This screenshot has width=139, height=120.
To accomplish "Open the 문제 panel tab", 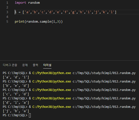I will pos(25,65).
